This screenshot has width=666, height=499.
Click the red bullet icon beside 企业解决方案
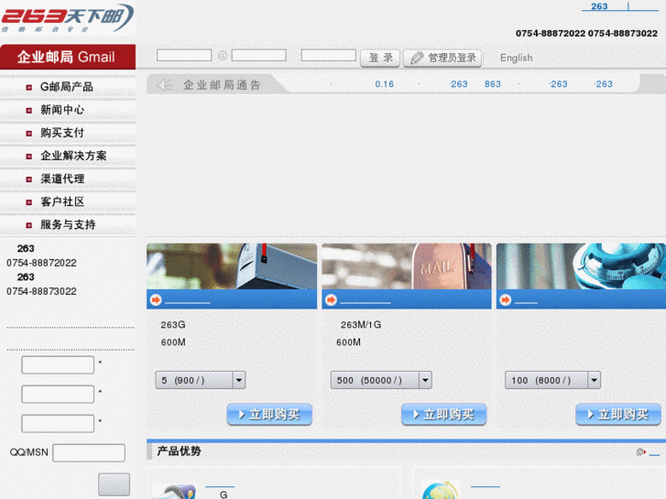[29, 157]
